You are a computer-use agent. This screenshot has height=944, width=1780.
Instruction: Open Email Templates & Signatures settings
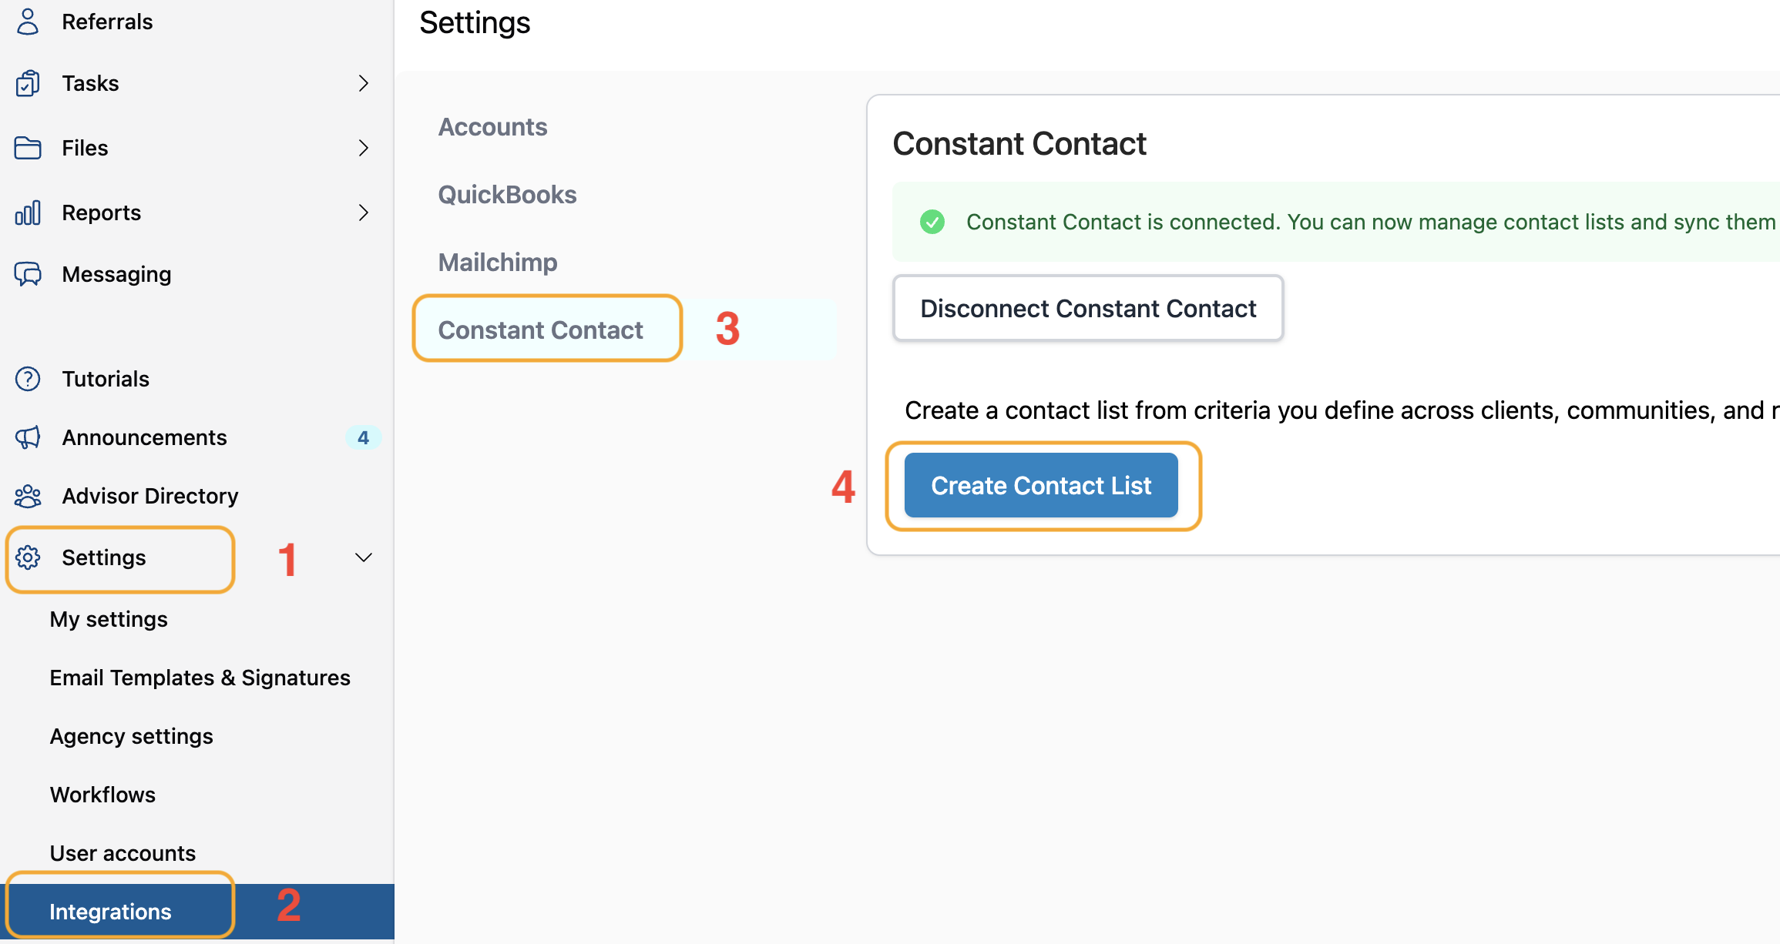tap(200, 678)
